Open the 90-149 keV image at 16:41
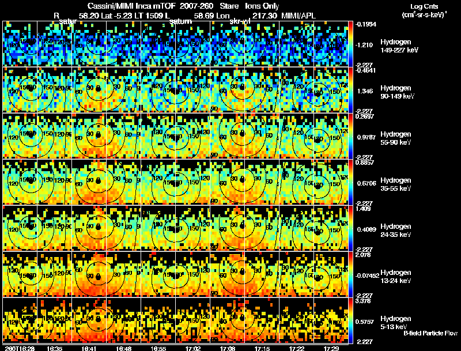This screenshot has height=351, width=461. 89,90
